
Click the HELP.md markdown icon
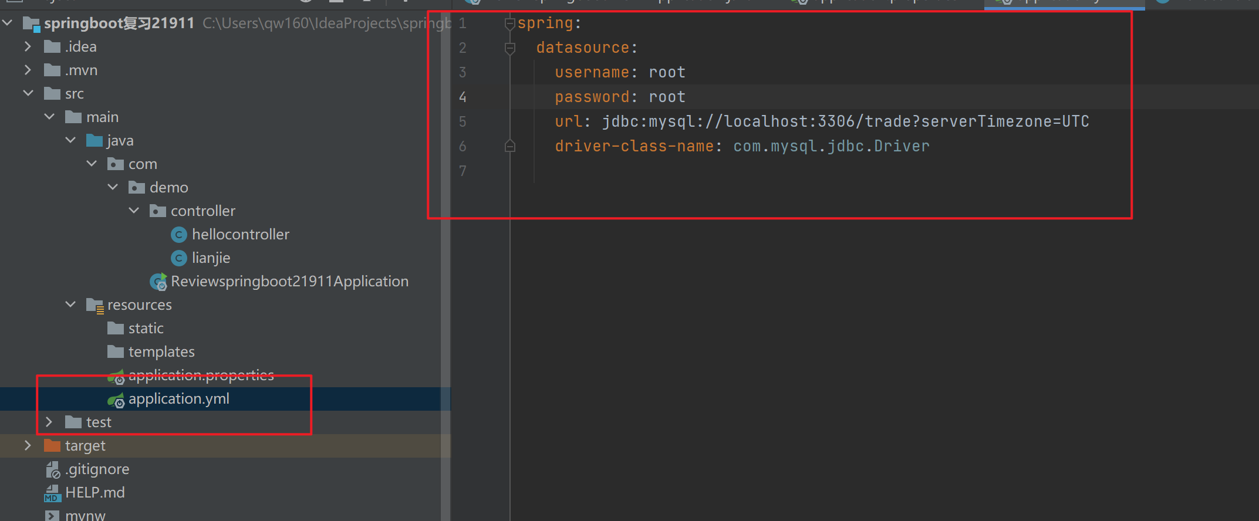(52, 493)
